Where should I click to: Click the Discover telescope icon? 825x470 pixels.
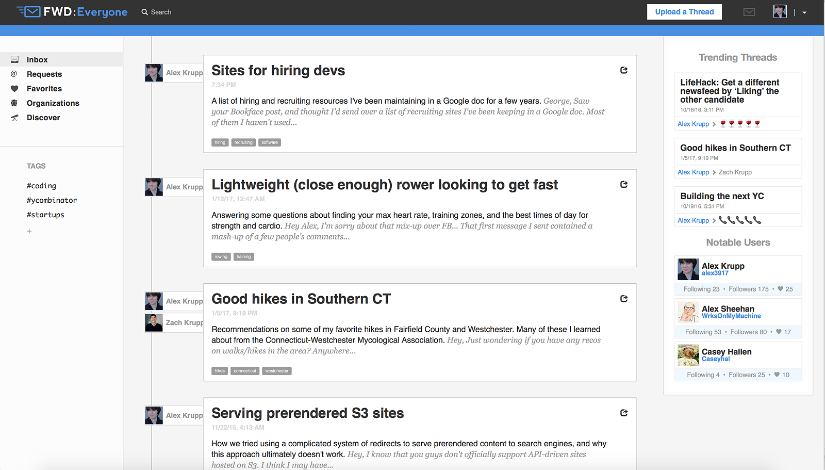[14, 118]
